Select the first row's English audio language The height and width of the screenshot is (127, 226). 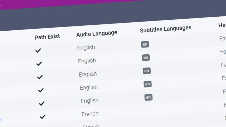click(x=86, y=48)
